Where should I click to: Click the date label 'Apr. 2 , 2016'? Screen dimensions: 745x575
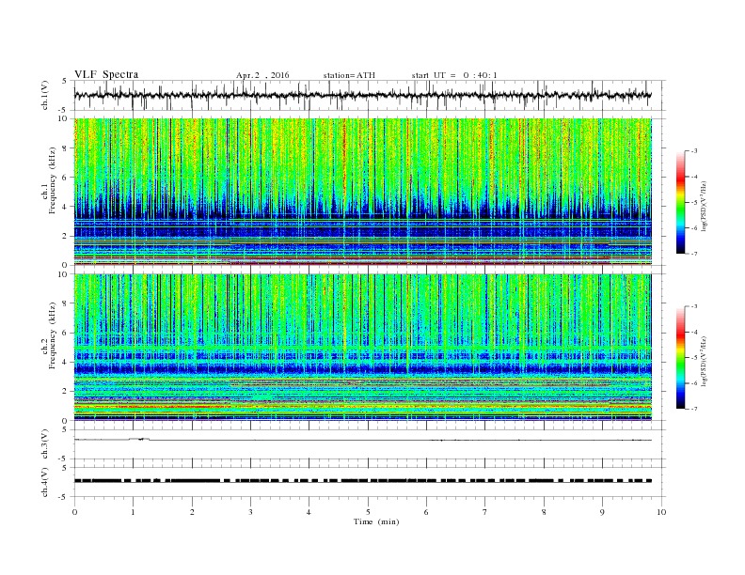click(262, 75)
